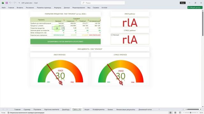Click the green account-blocking status banner
This screenshot has width=204, height=114.
coord(65,41)
